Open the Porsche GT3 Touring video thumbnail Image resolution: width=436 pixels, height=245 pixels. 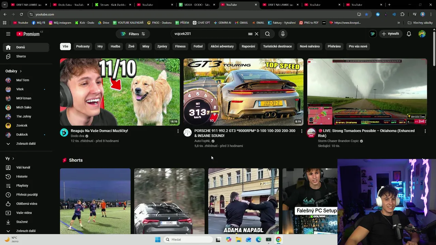pyautogui.click(x=244, y=92)
